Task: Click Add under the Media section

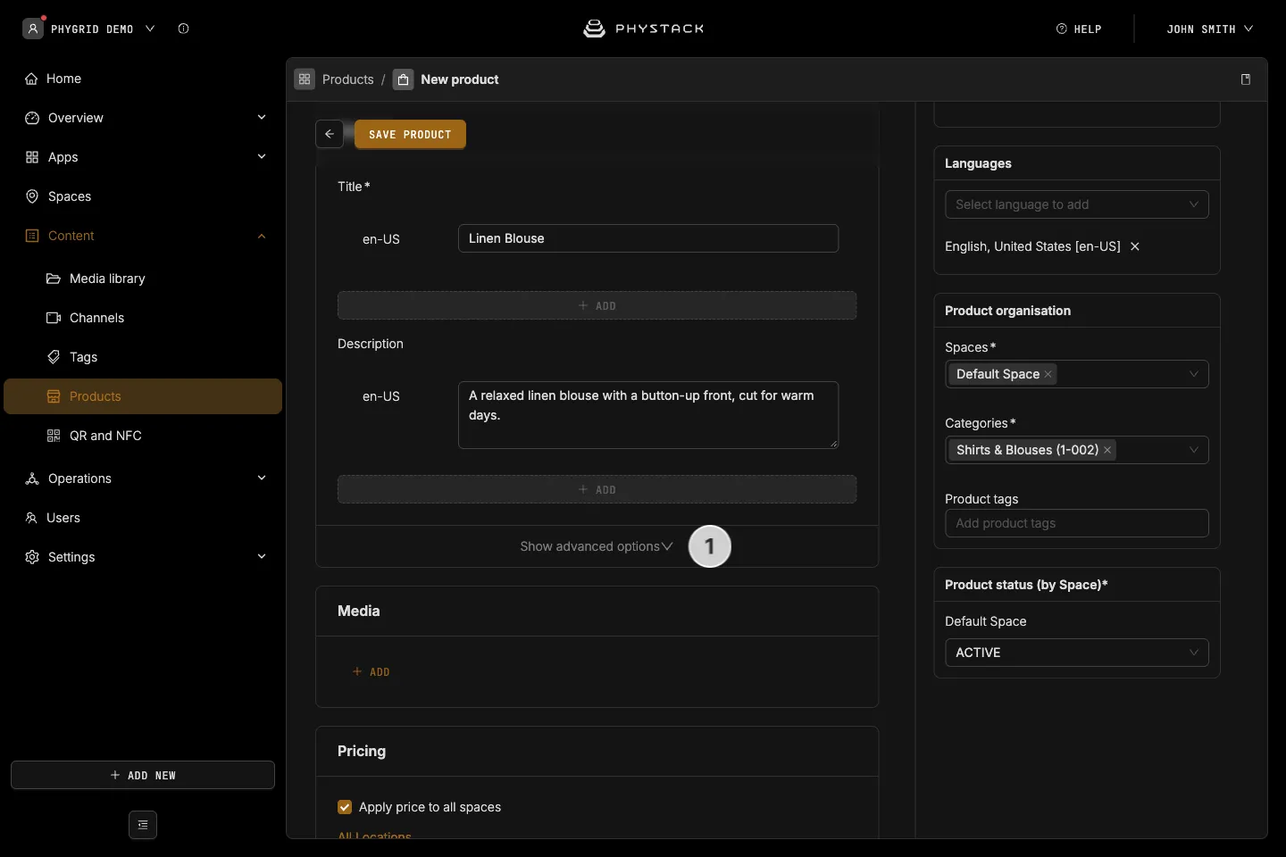Action: click(x=372, y=671)
